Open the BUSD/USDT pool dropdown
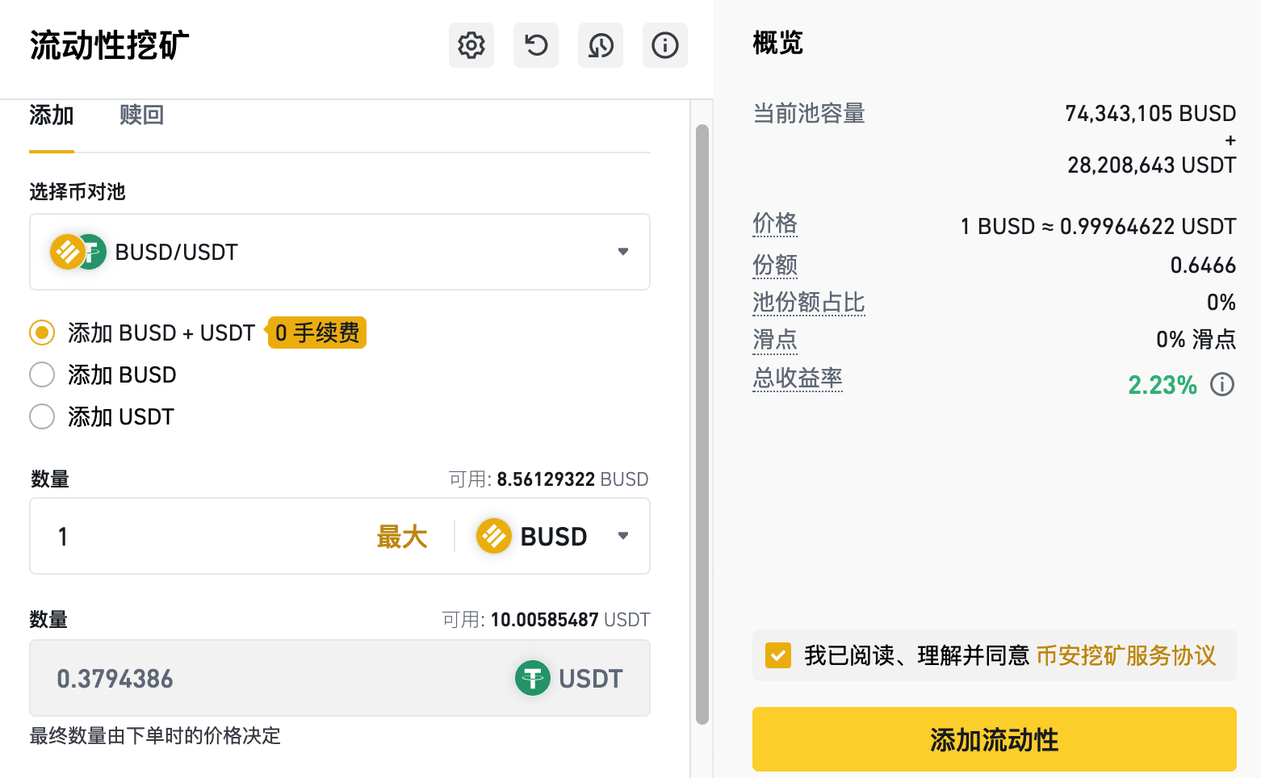Screen dimensions: 1261x778 pyautogui.click(x=340, y=252)
